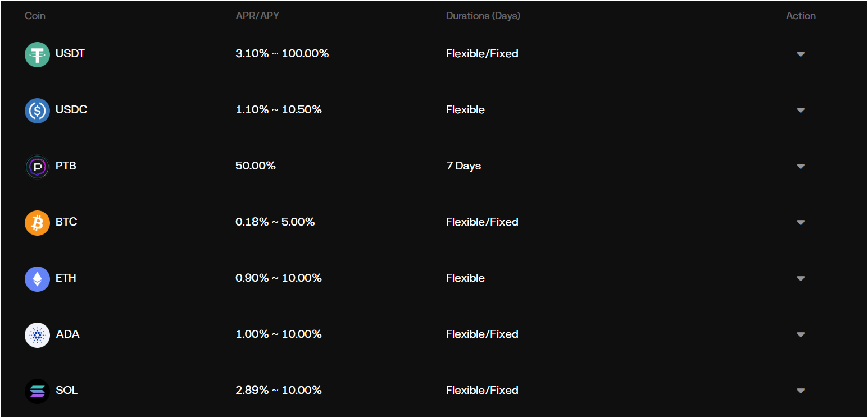Screen dimensions: 868x418
Task: Expand the USDC row action arrow
Action: (801, 111)
